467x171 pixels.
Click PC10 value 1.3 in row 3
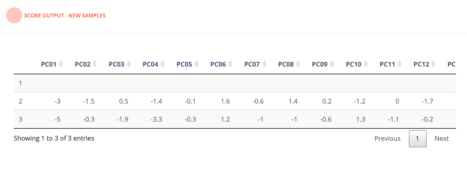361,119
